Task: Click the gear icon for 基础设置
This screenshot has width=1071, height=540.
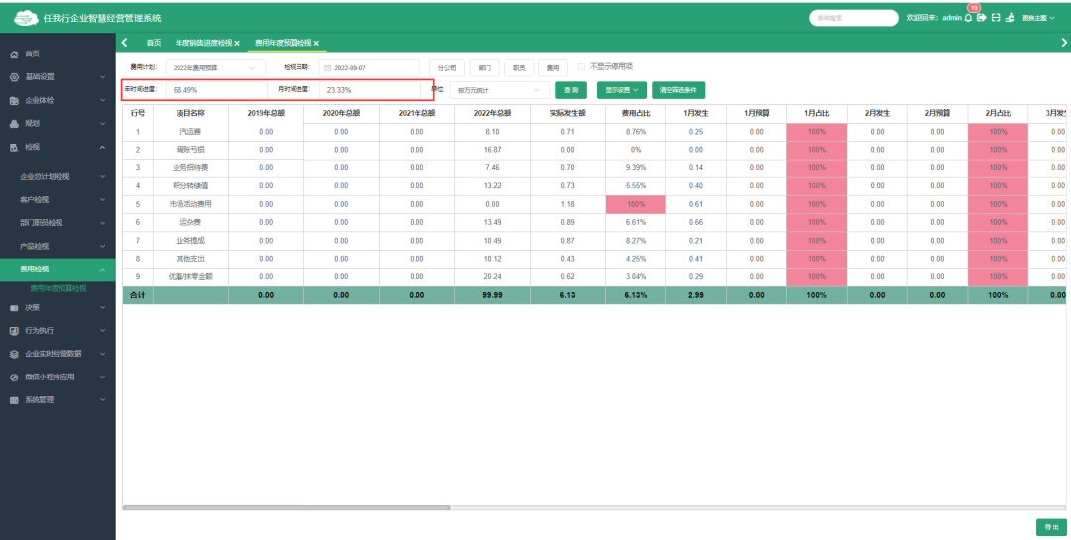Action: [x=14, y=77]
